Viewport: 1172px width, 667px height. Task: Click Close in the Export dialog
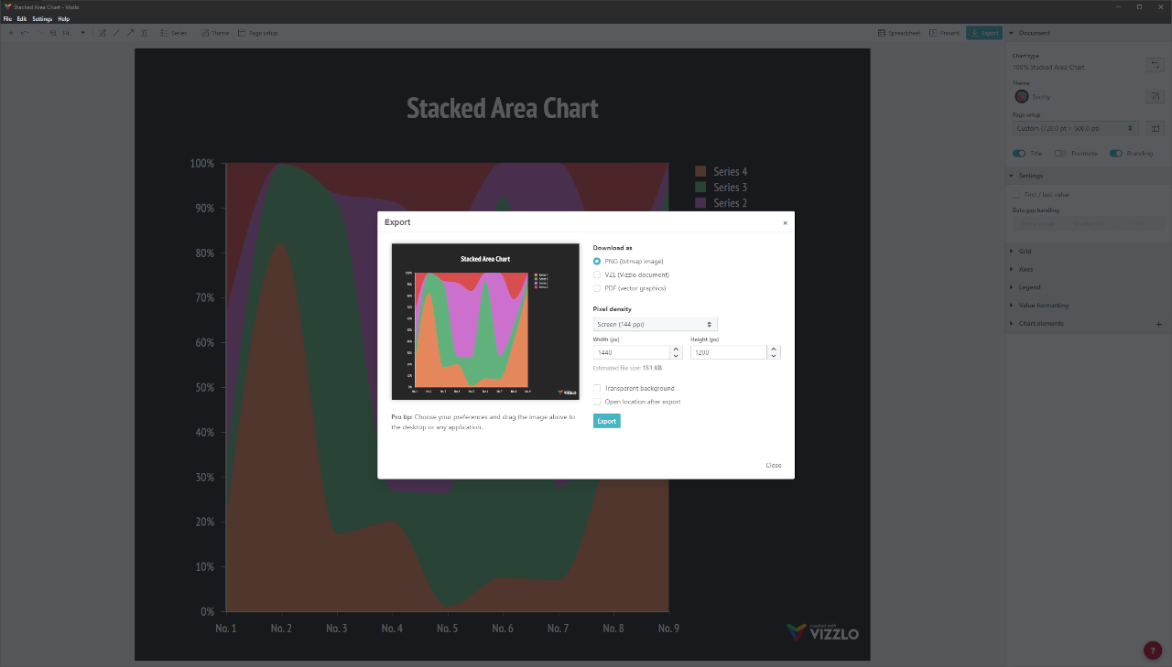(774, 465)
